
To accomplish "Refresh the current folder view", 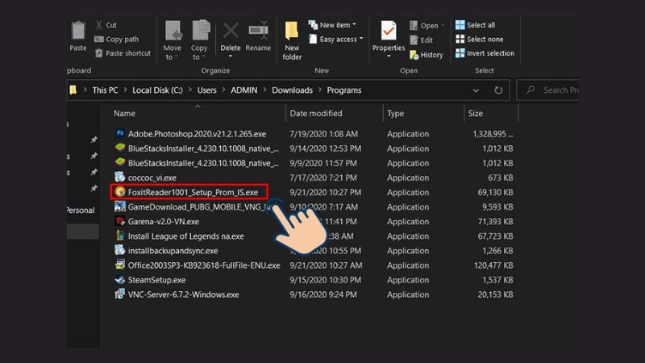I will [x=498, y=90].
